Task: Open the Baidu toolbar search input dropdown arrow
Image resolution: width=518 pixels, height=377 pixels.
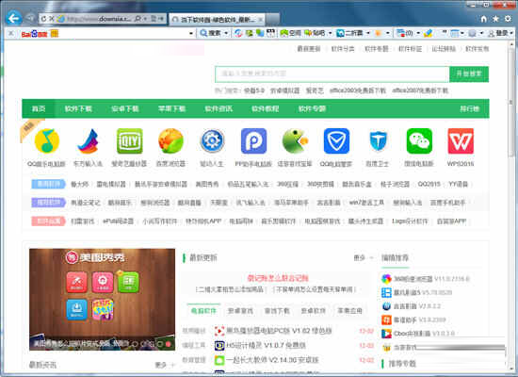Action: (x=191, y=33)
